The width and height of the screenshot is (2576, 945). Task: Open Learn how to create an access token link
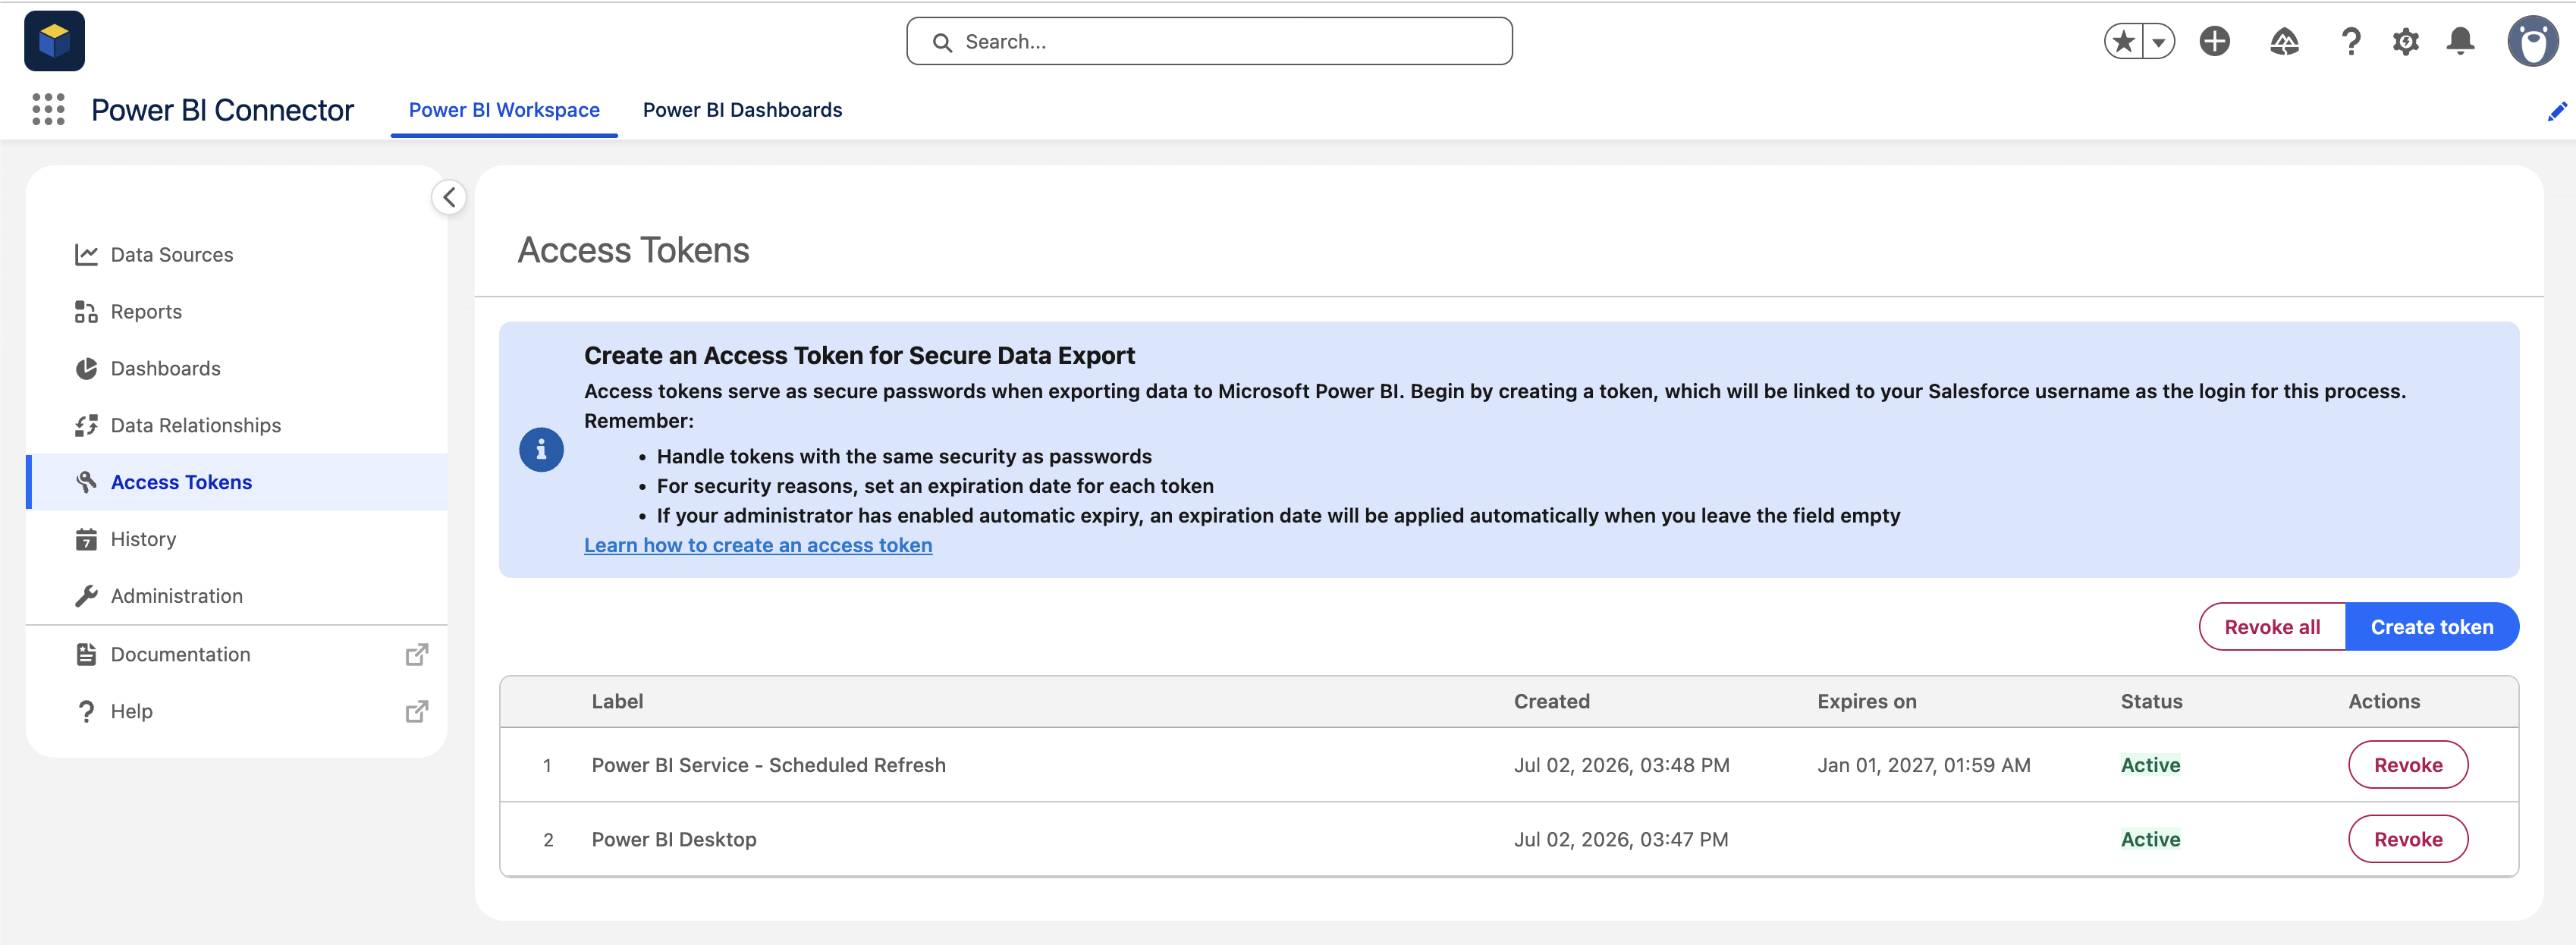[x=758, y=545]
